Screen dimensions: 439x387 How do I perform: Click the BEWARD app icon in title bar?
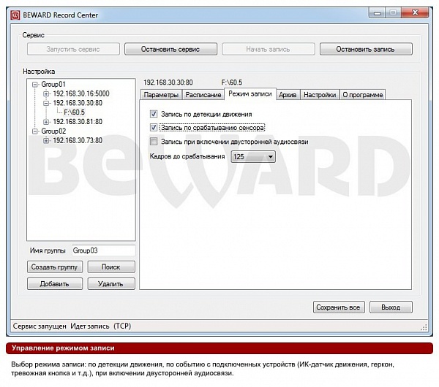(x=15, y=15)
